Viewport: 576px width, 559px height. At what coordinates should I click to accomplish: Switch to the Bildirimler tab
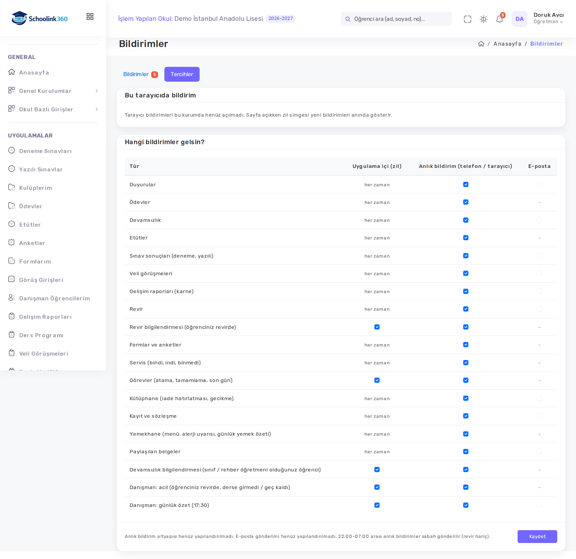click(x=141, y=74)
